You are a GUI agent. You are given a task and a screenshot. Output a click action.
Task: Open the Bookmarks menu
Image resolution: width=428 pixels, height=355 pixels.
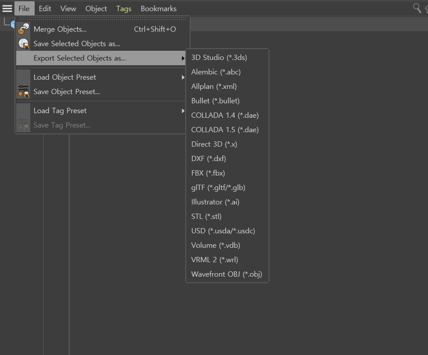tap(159, 8)
